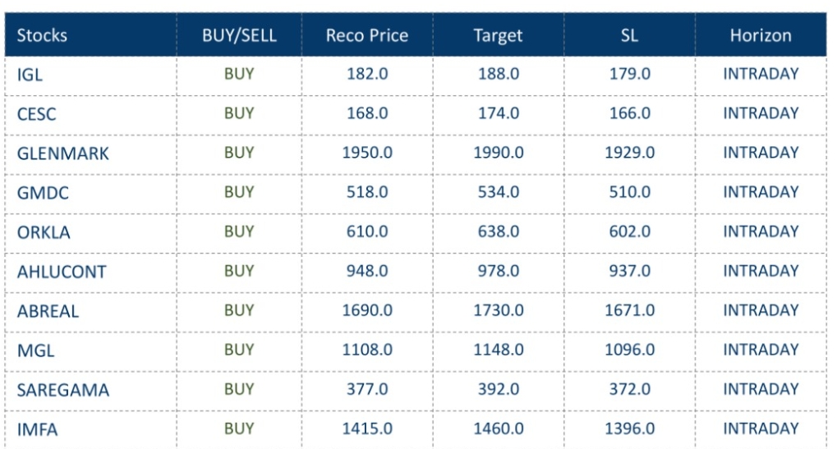
Task: Click the SL column header
Action: pos(629,35)
